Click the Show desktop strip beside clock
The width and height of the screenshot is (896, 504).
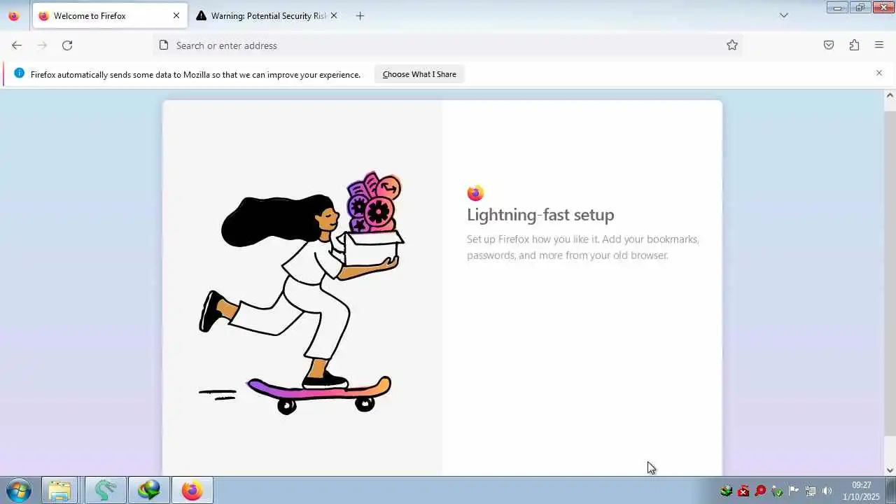coord(891,490)
